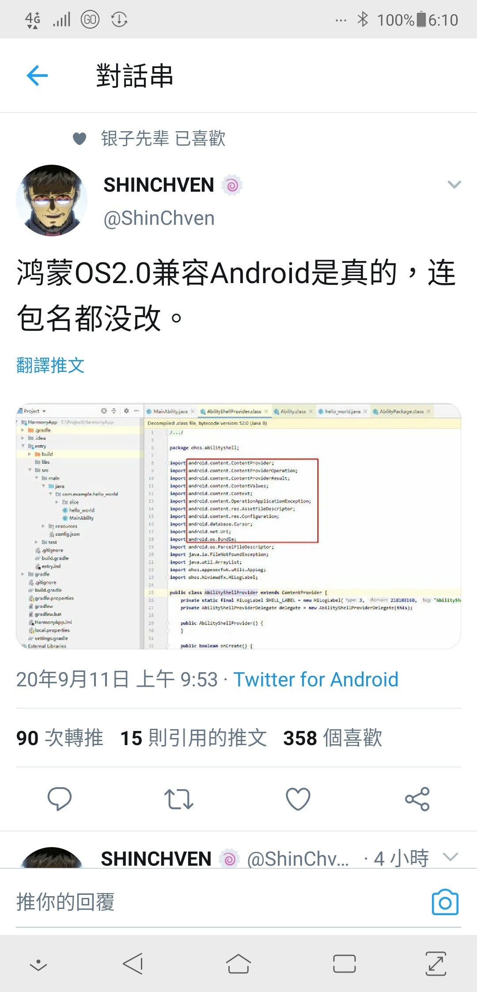Image resolution: width=477 pixels, height=992 pixels.
Task: Retweet this post with the retweet icon
Action: coord(179,799)
